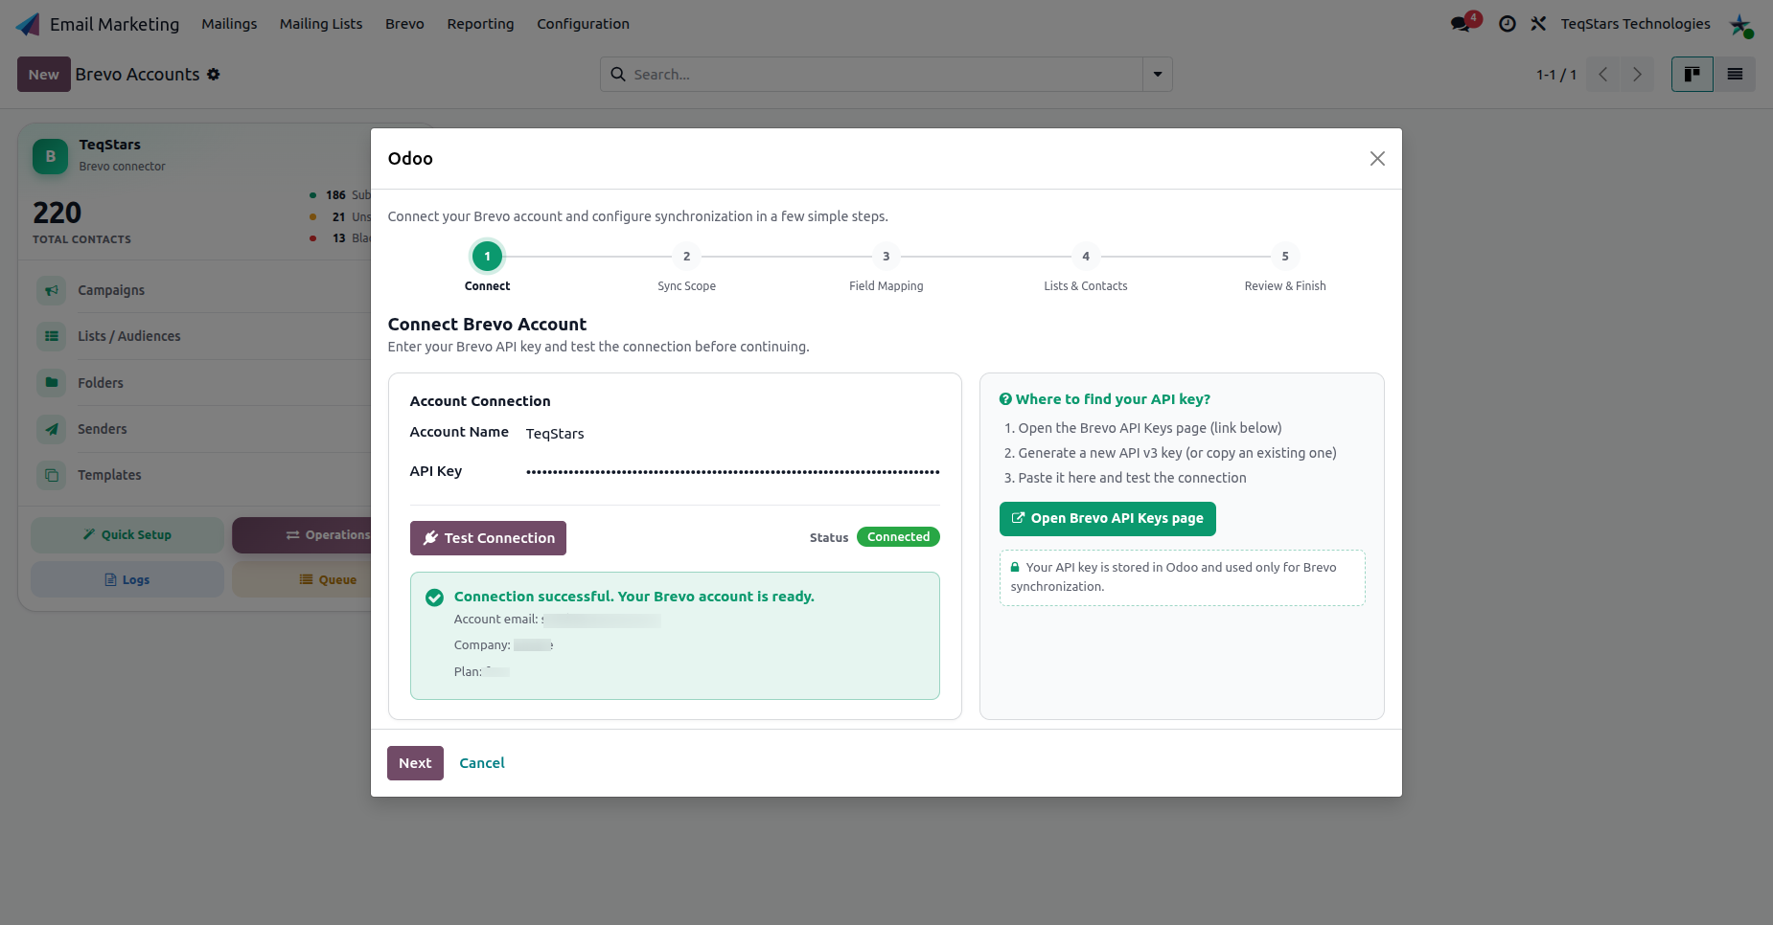Click the help question mark icon
Image resolution: width=1773 pixels, height=925 pixels.
coord(1005,399)
